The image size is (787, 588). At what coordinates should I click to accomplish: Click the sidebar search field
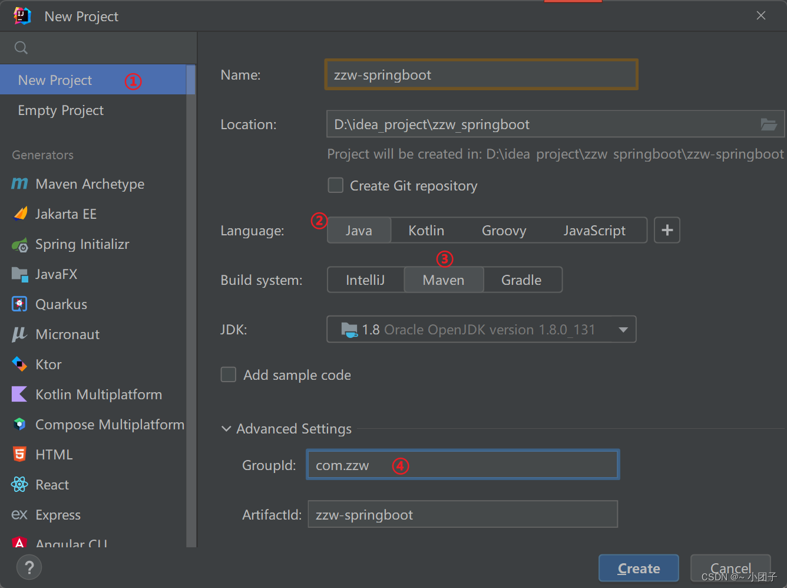click(98, 48)
